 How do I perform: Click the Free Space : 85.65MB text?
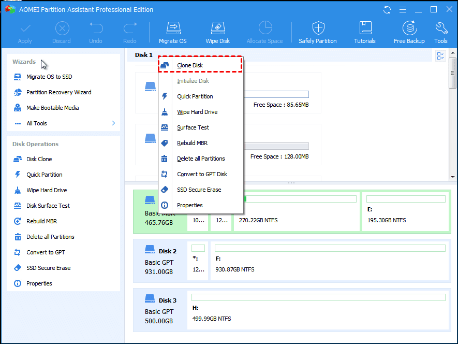coord(281,105)
